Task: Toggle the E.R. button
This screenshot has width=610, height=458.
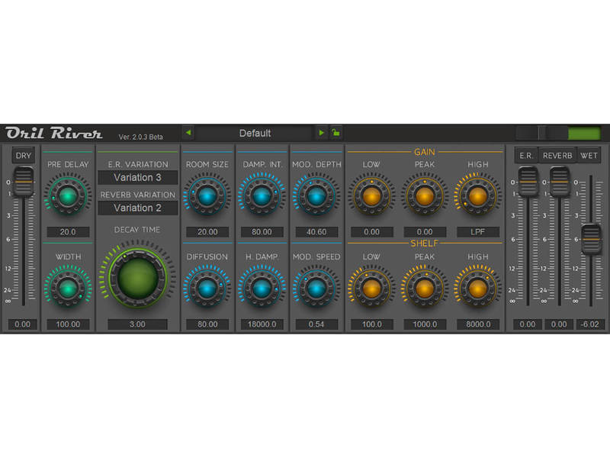Action: [x=526, y=156]
